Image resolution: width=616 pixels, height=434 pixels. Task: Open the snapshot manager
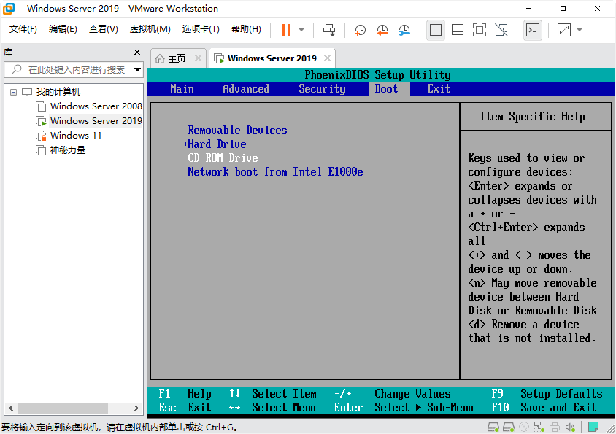point(404,30)
